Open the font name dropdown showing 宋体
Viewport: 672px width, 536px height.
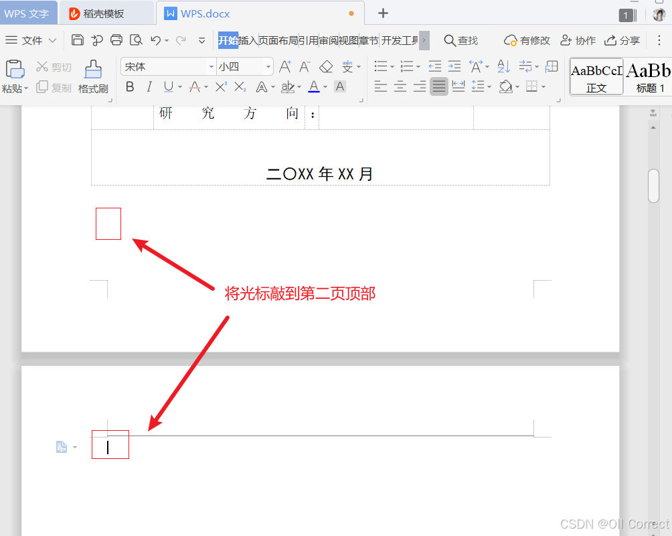click(212, 67)
